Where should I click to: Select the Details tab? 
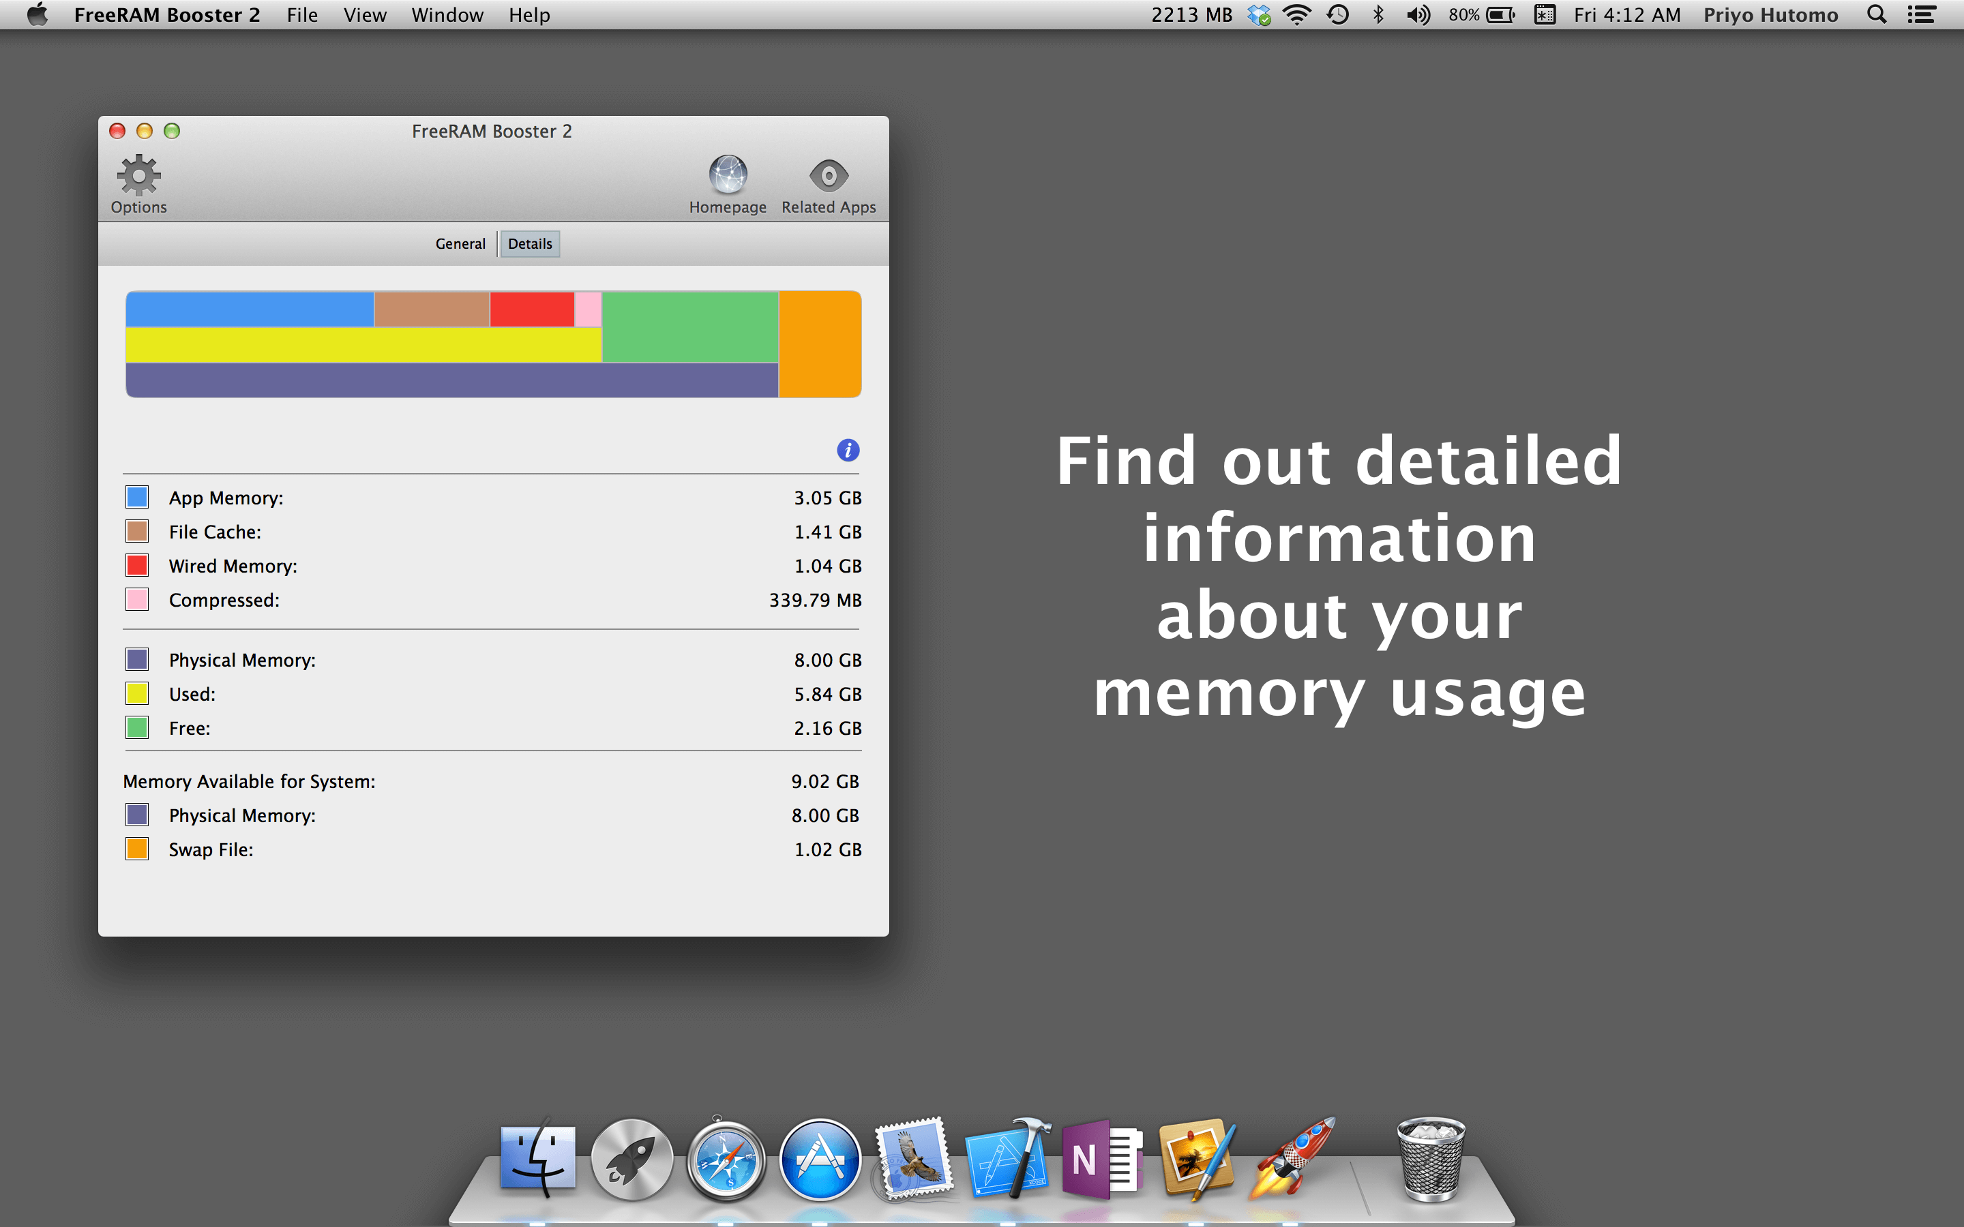point(530,243)
